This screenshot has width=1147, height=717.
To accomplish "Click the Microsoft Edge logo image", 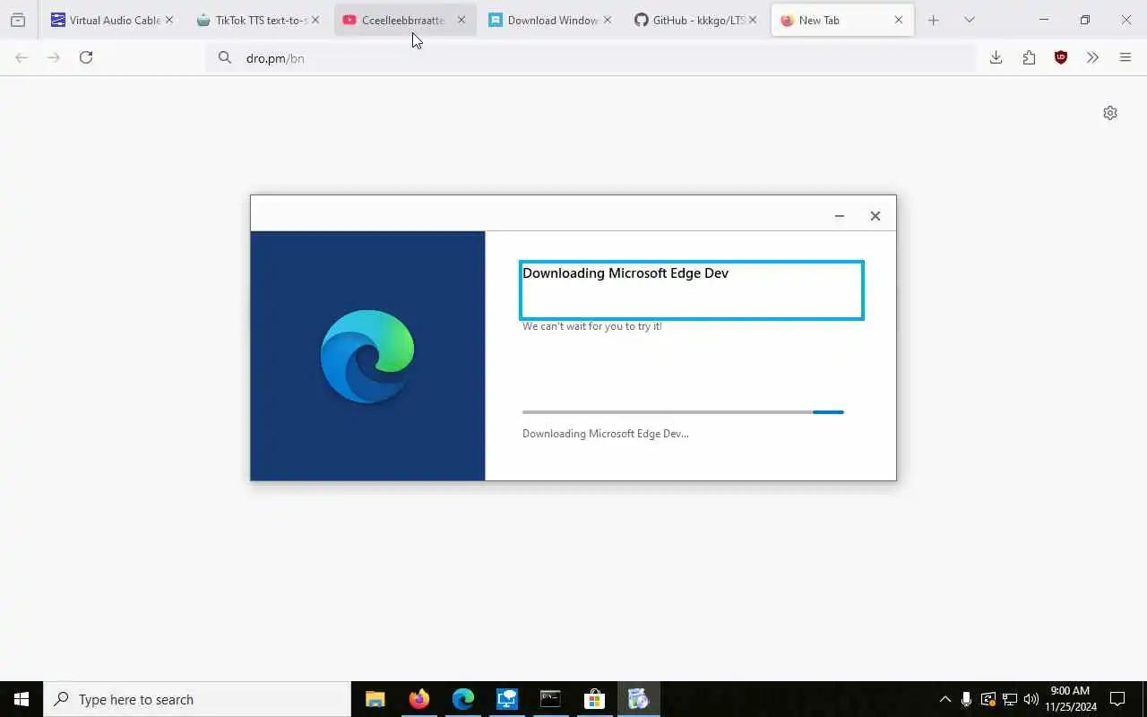I will (x=367, y=357).
